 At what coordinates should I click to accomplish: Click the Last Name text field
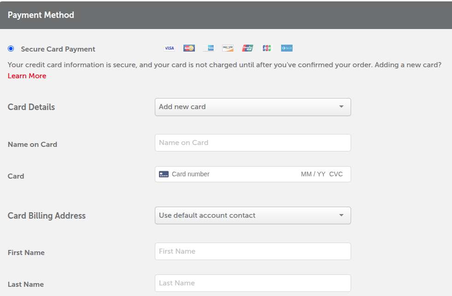click(252, 283)
